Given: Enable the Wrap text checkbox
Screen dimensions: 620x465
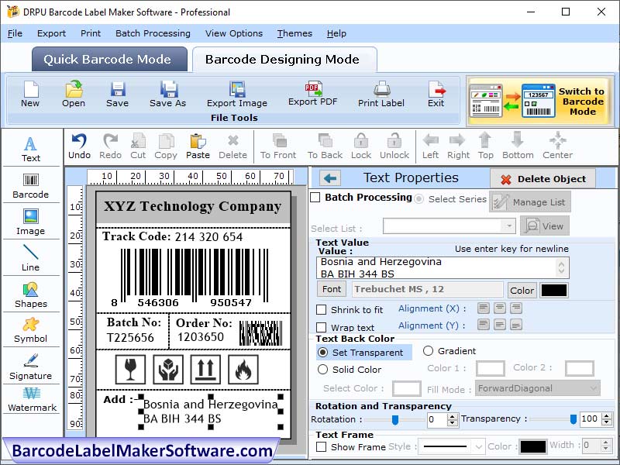Looking at the screenshot, I should [322, 327].
